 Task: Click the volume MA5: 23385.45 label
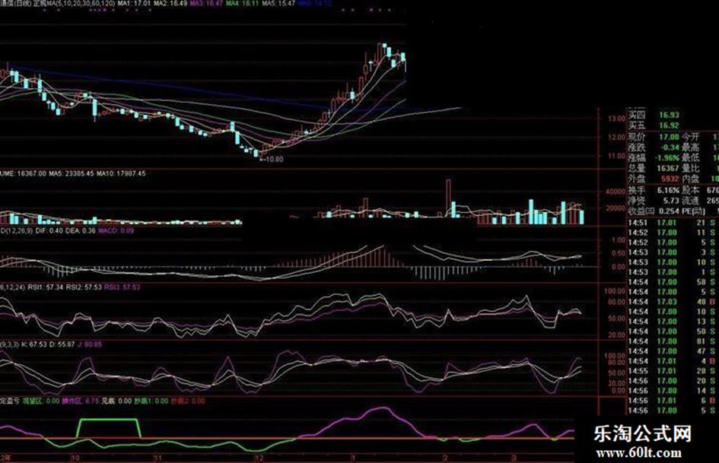[x=72, y=174]
